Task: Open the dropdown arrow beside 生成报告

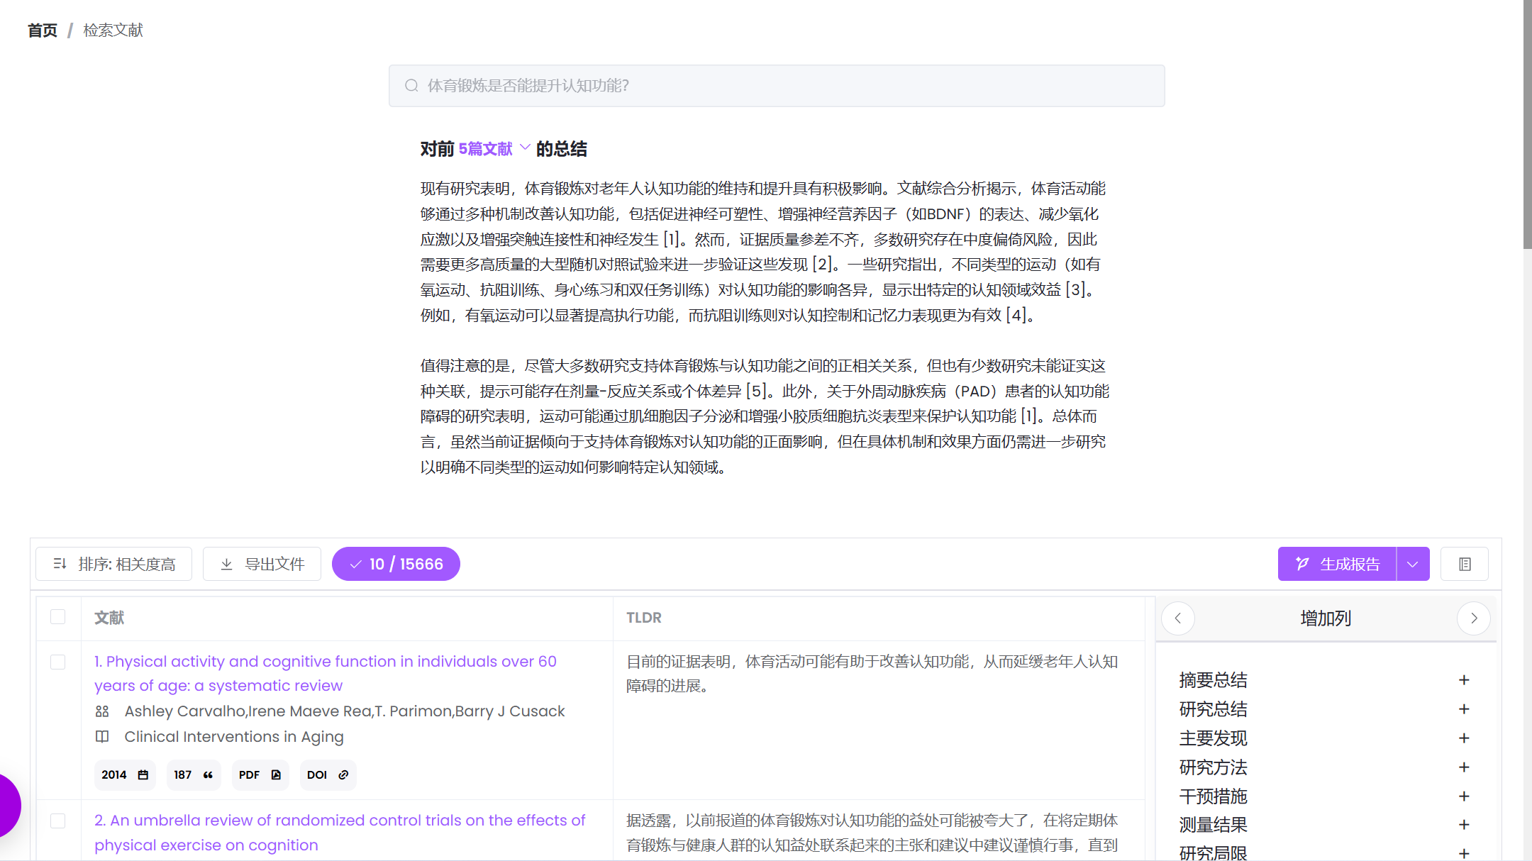Action: click(1413, 564)
